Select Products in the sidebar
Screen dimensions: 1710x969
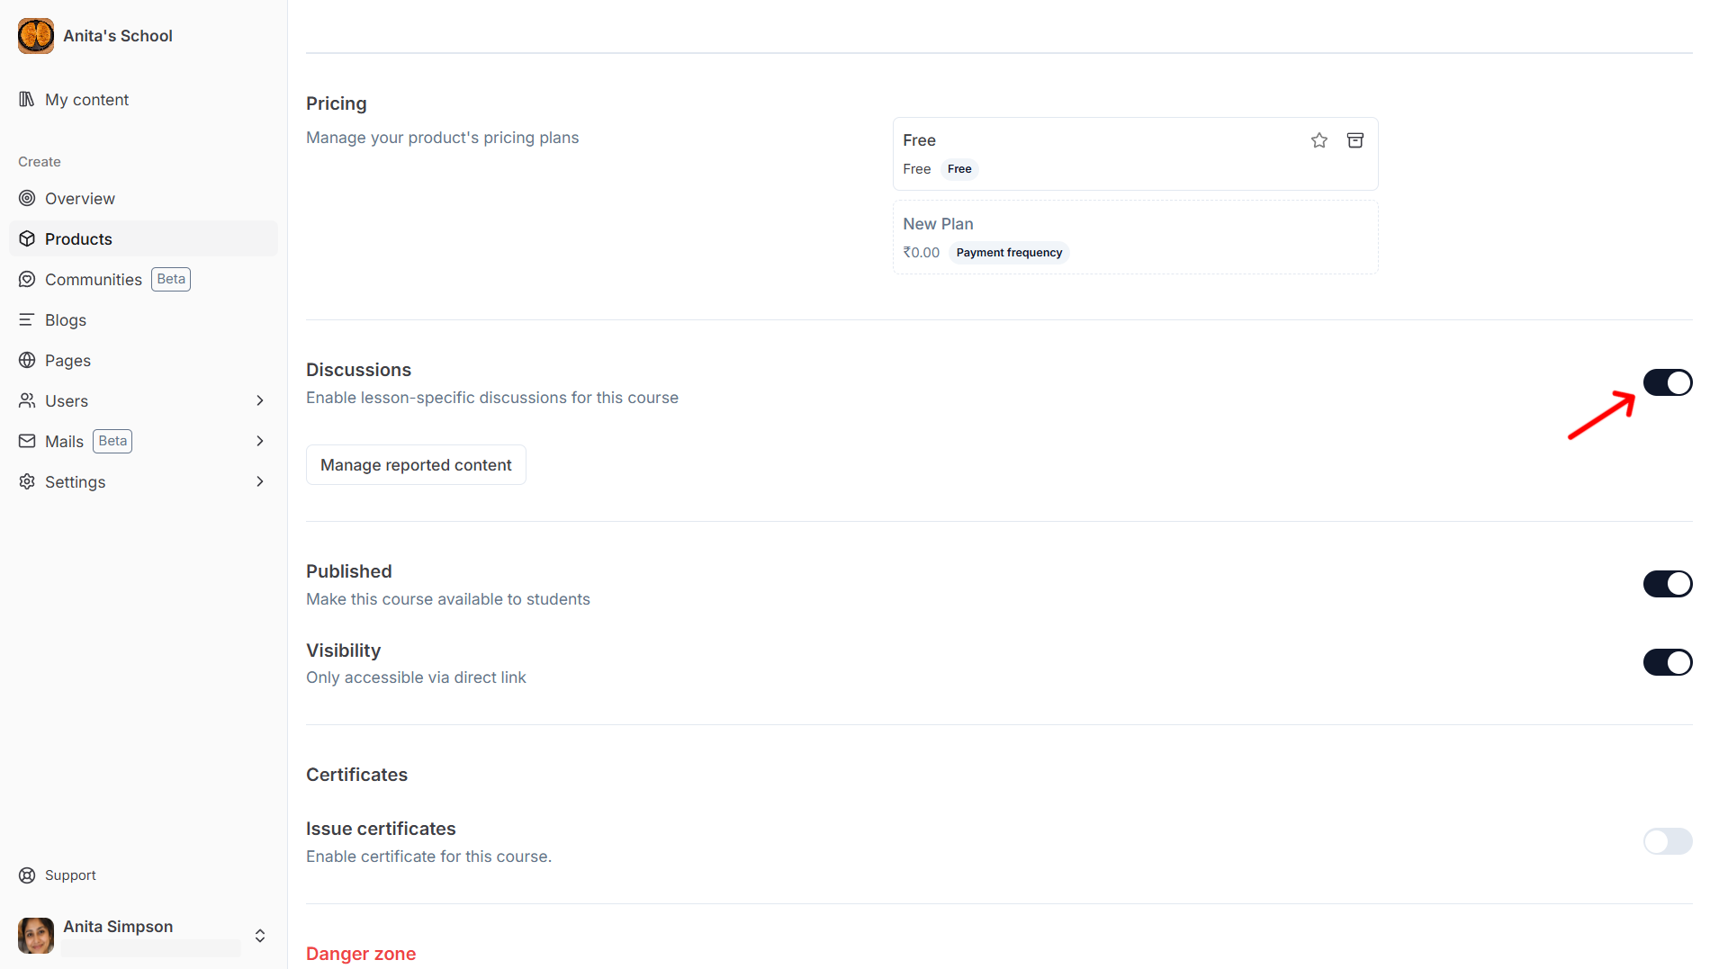144,238
